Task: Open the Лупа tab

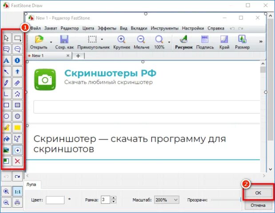Action: click(x=32, y=185)
